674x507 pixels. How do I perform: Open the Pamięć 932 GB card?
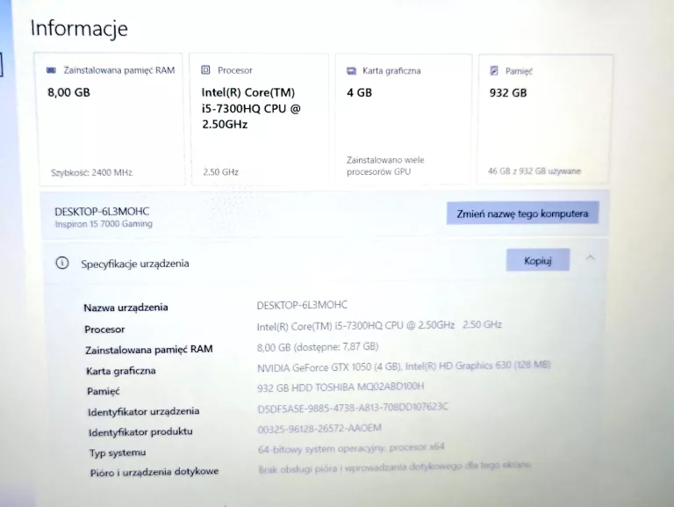545,120
